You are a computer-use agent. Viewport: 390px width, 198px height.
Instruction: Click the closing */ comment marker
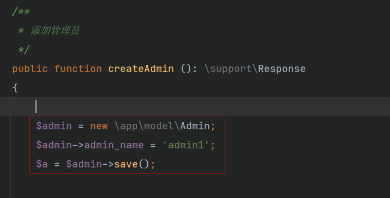(24, 50)
